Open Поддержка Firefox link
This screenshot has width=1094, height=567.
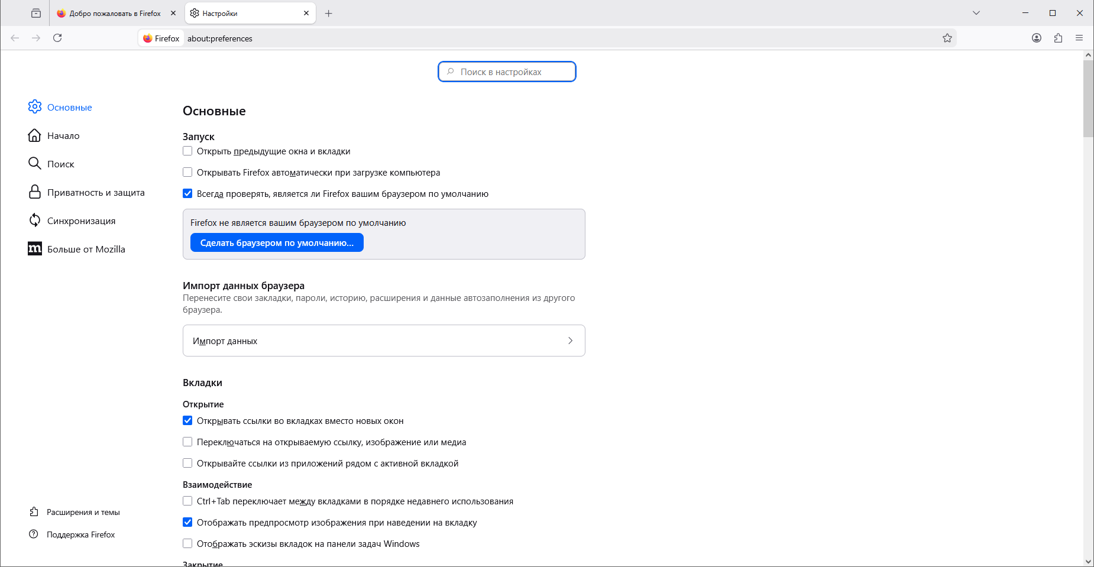click(80, 534)
